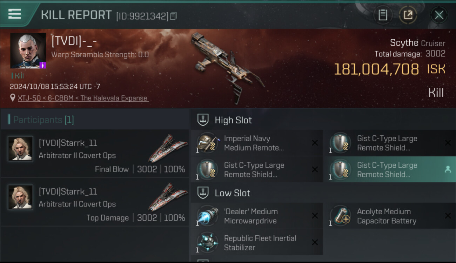
Task: Click the X beside Imperial Navy Medium Remote
Action: pos(315,143)
